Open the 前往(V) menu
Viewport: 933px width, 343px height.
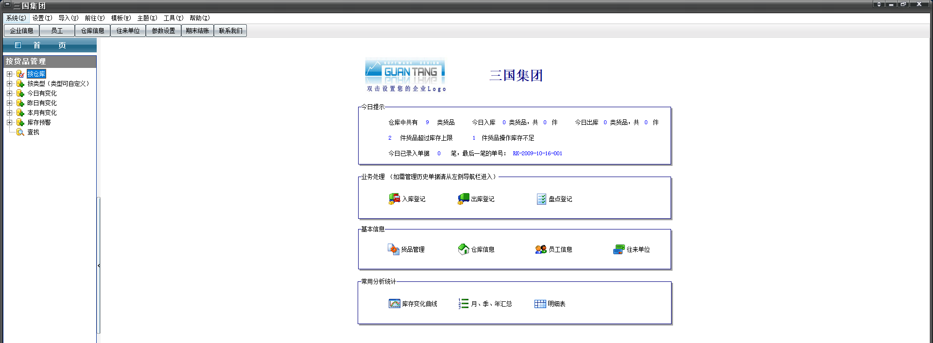pyautogui.click(x=95, y=18)
